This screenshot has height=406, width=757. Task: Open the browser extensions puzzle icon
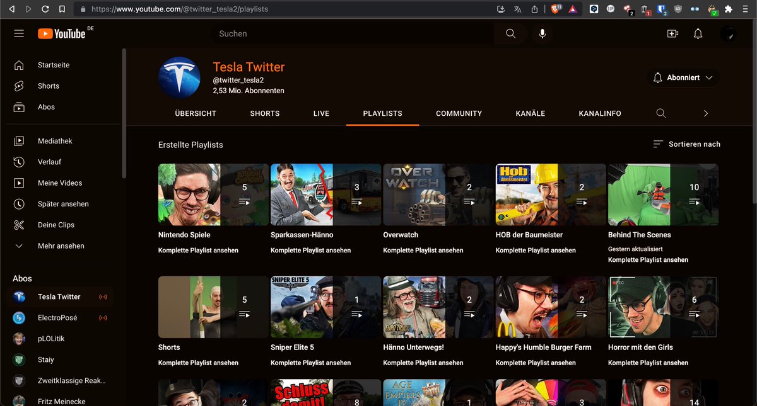(729, 9)
